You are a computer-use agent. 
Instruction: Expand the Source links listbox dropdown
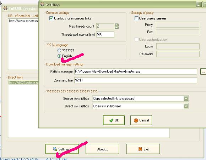tap(186, 98)
